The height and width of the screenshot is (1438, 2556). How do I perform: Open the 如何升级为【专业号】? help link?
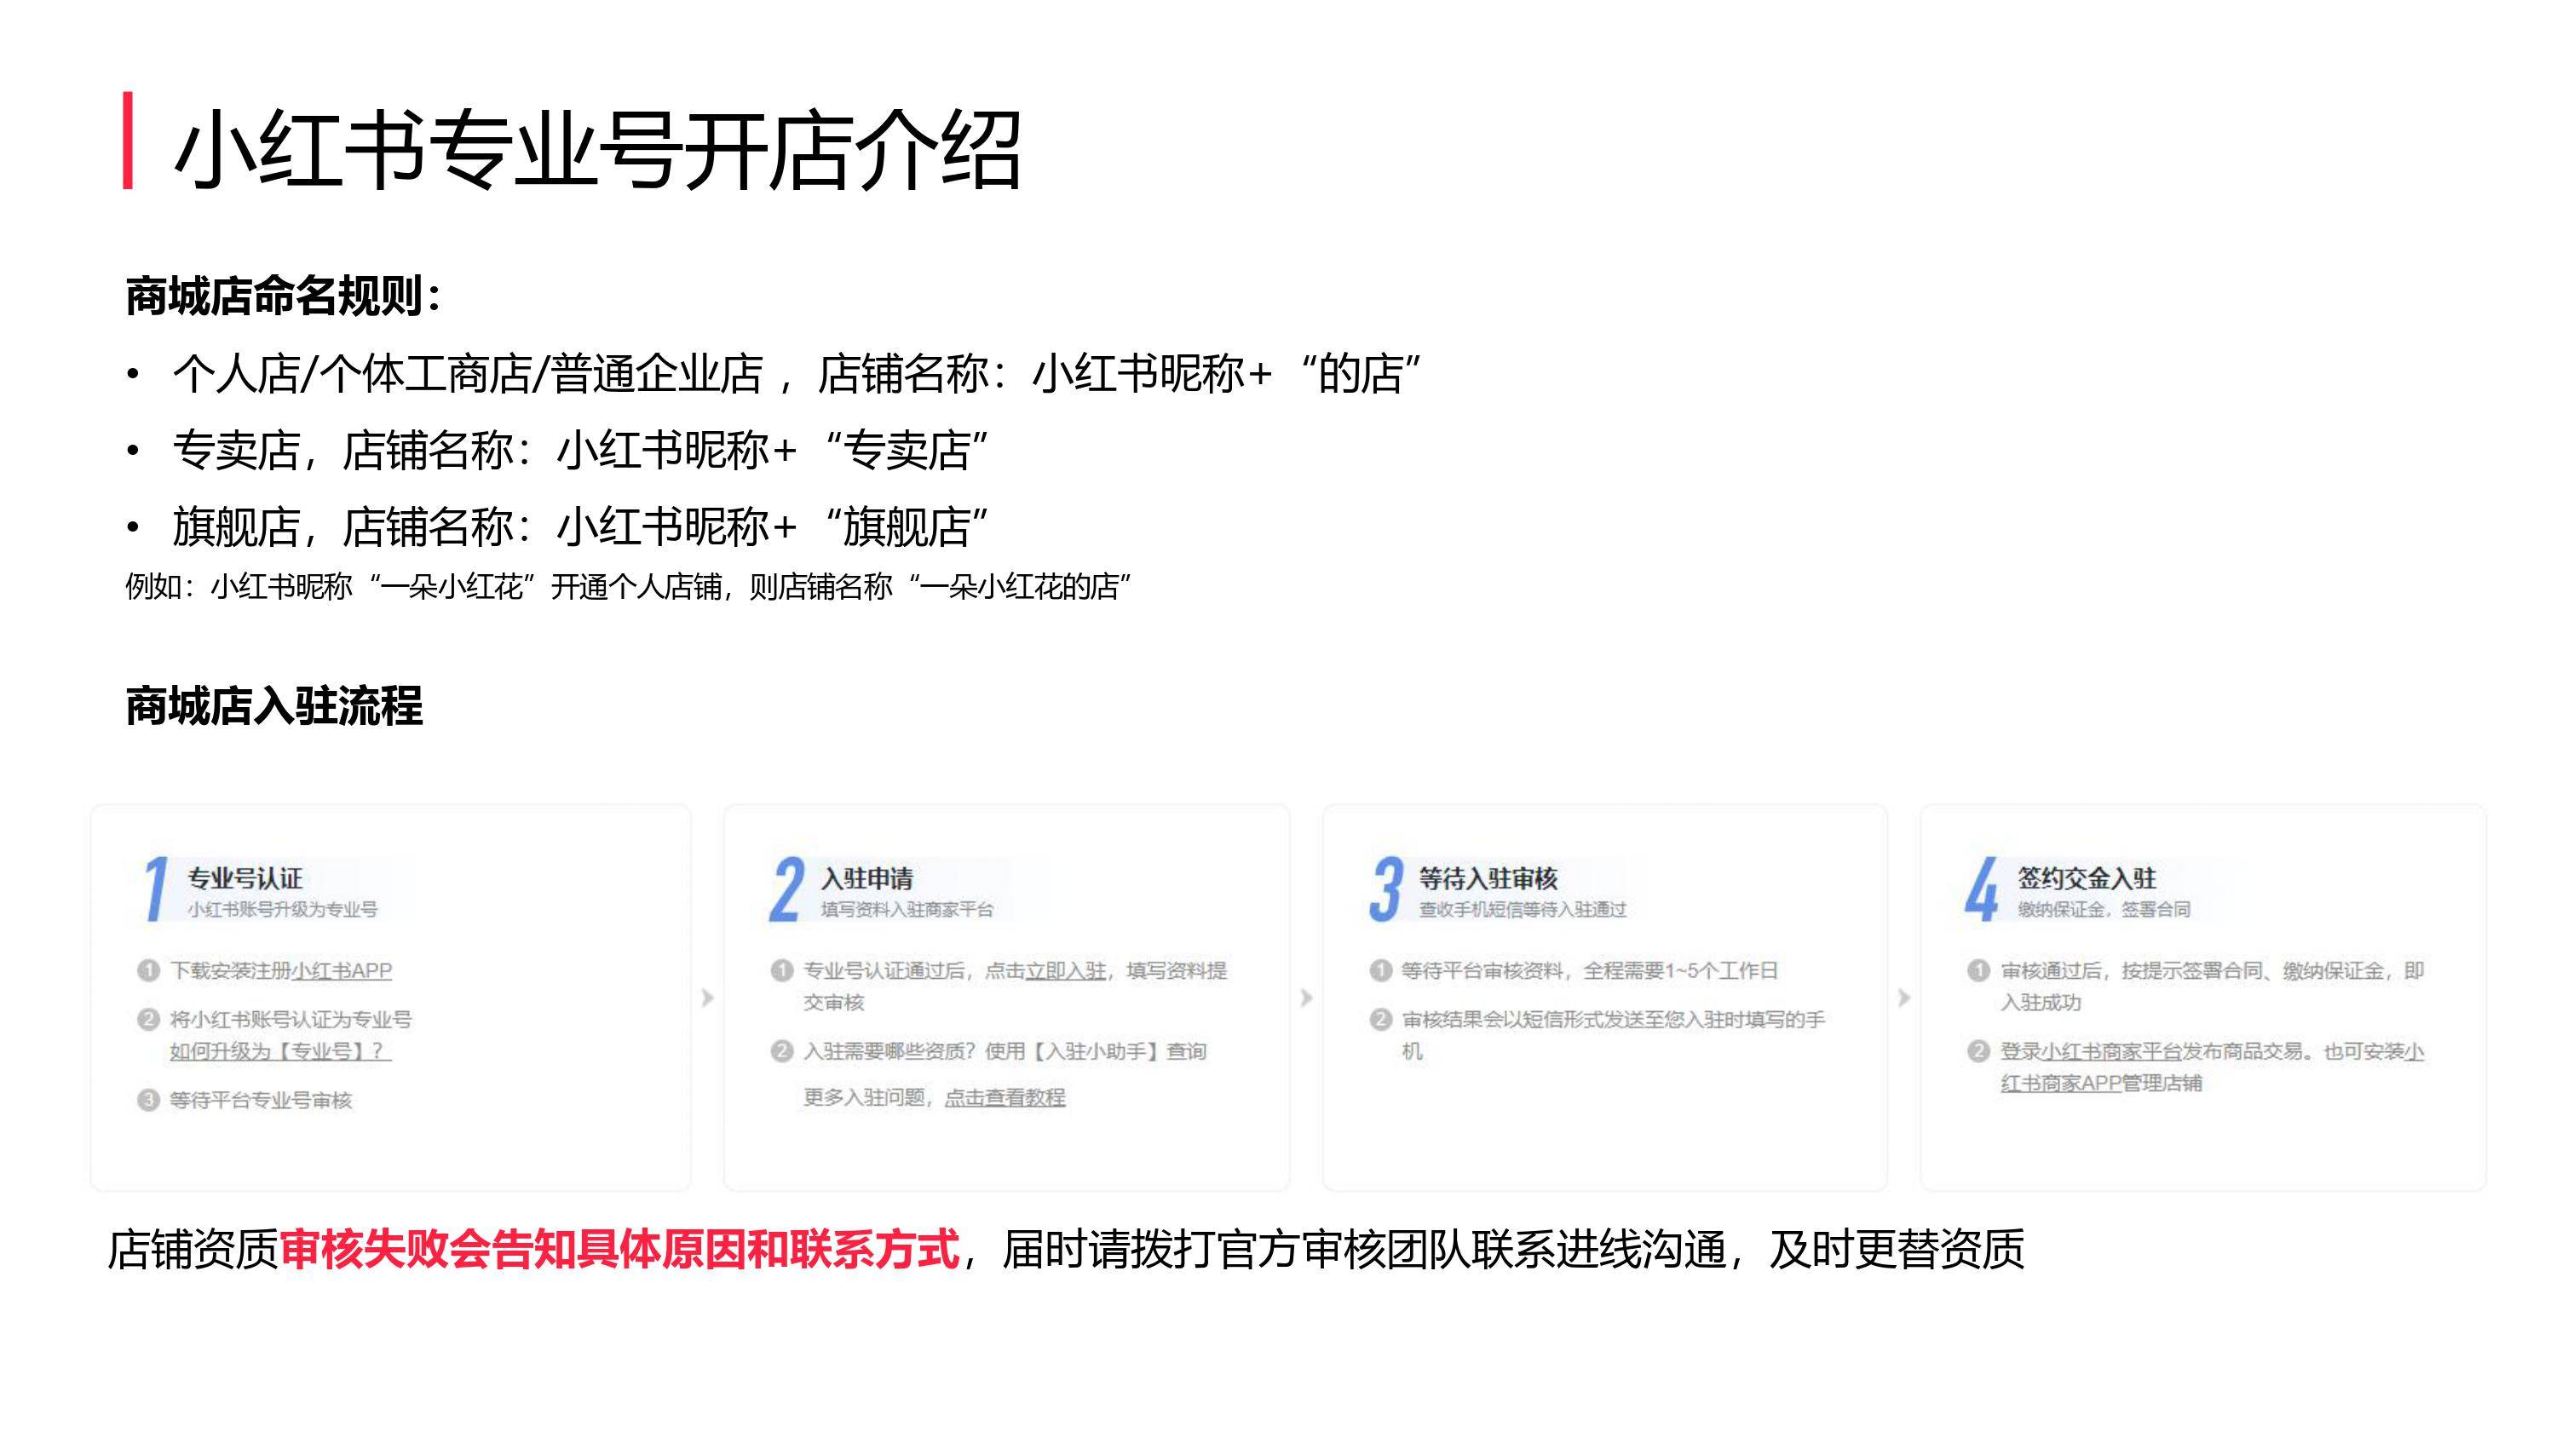point(279,1051)
